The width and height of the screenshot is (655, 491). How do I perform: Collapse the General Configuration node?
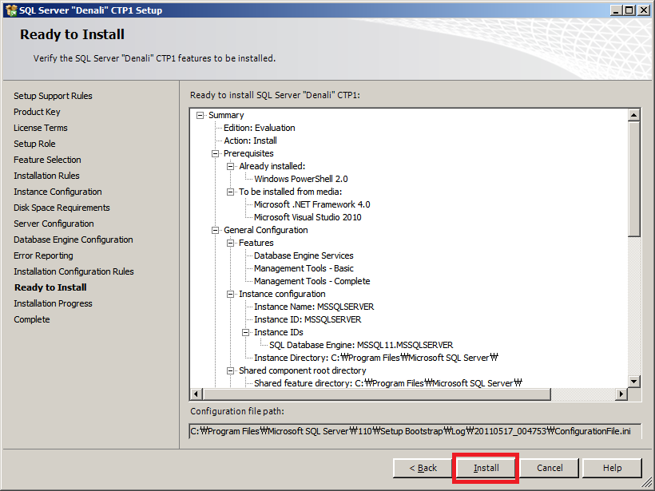(x=215, y=230)
